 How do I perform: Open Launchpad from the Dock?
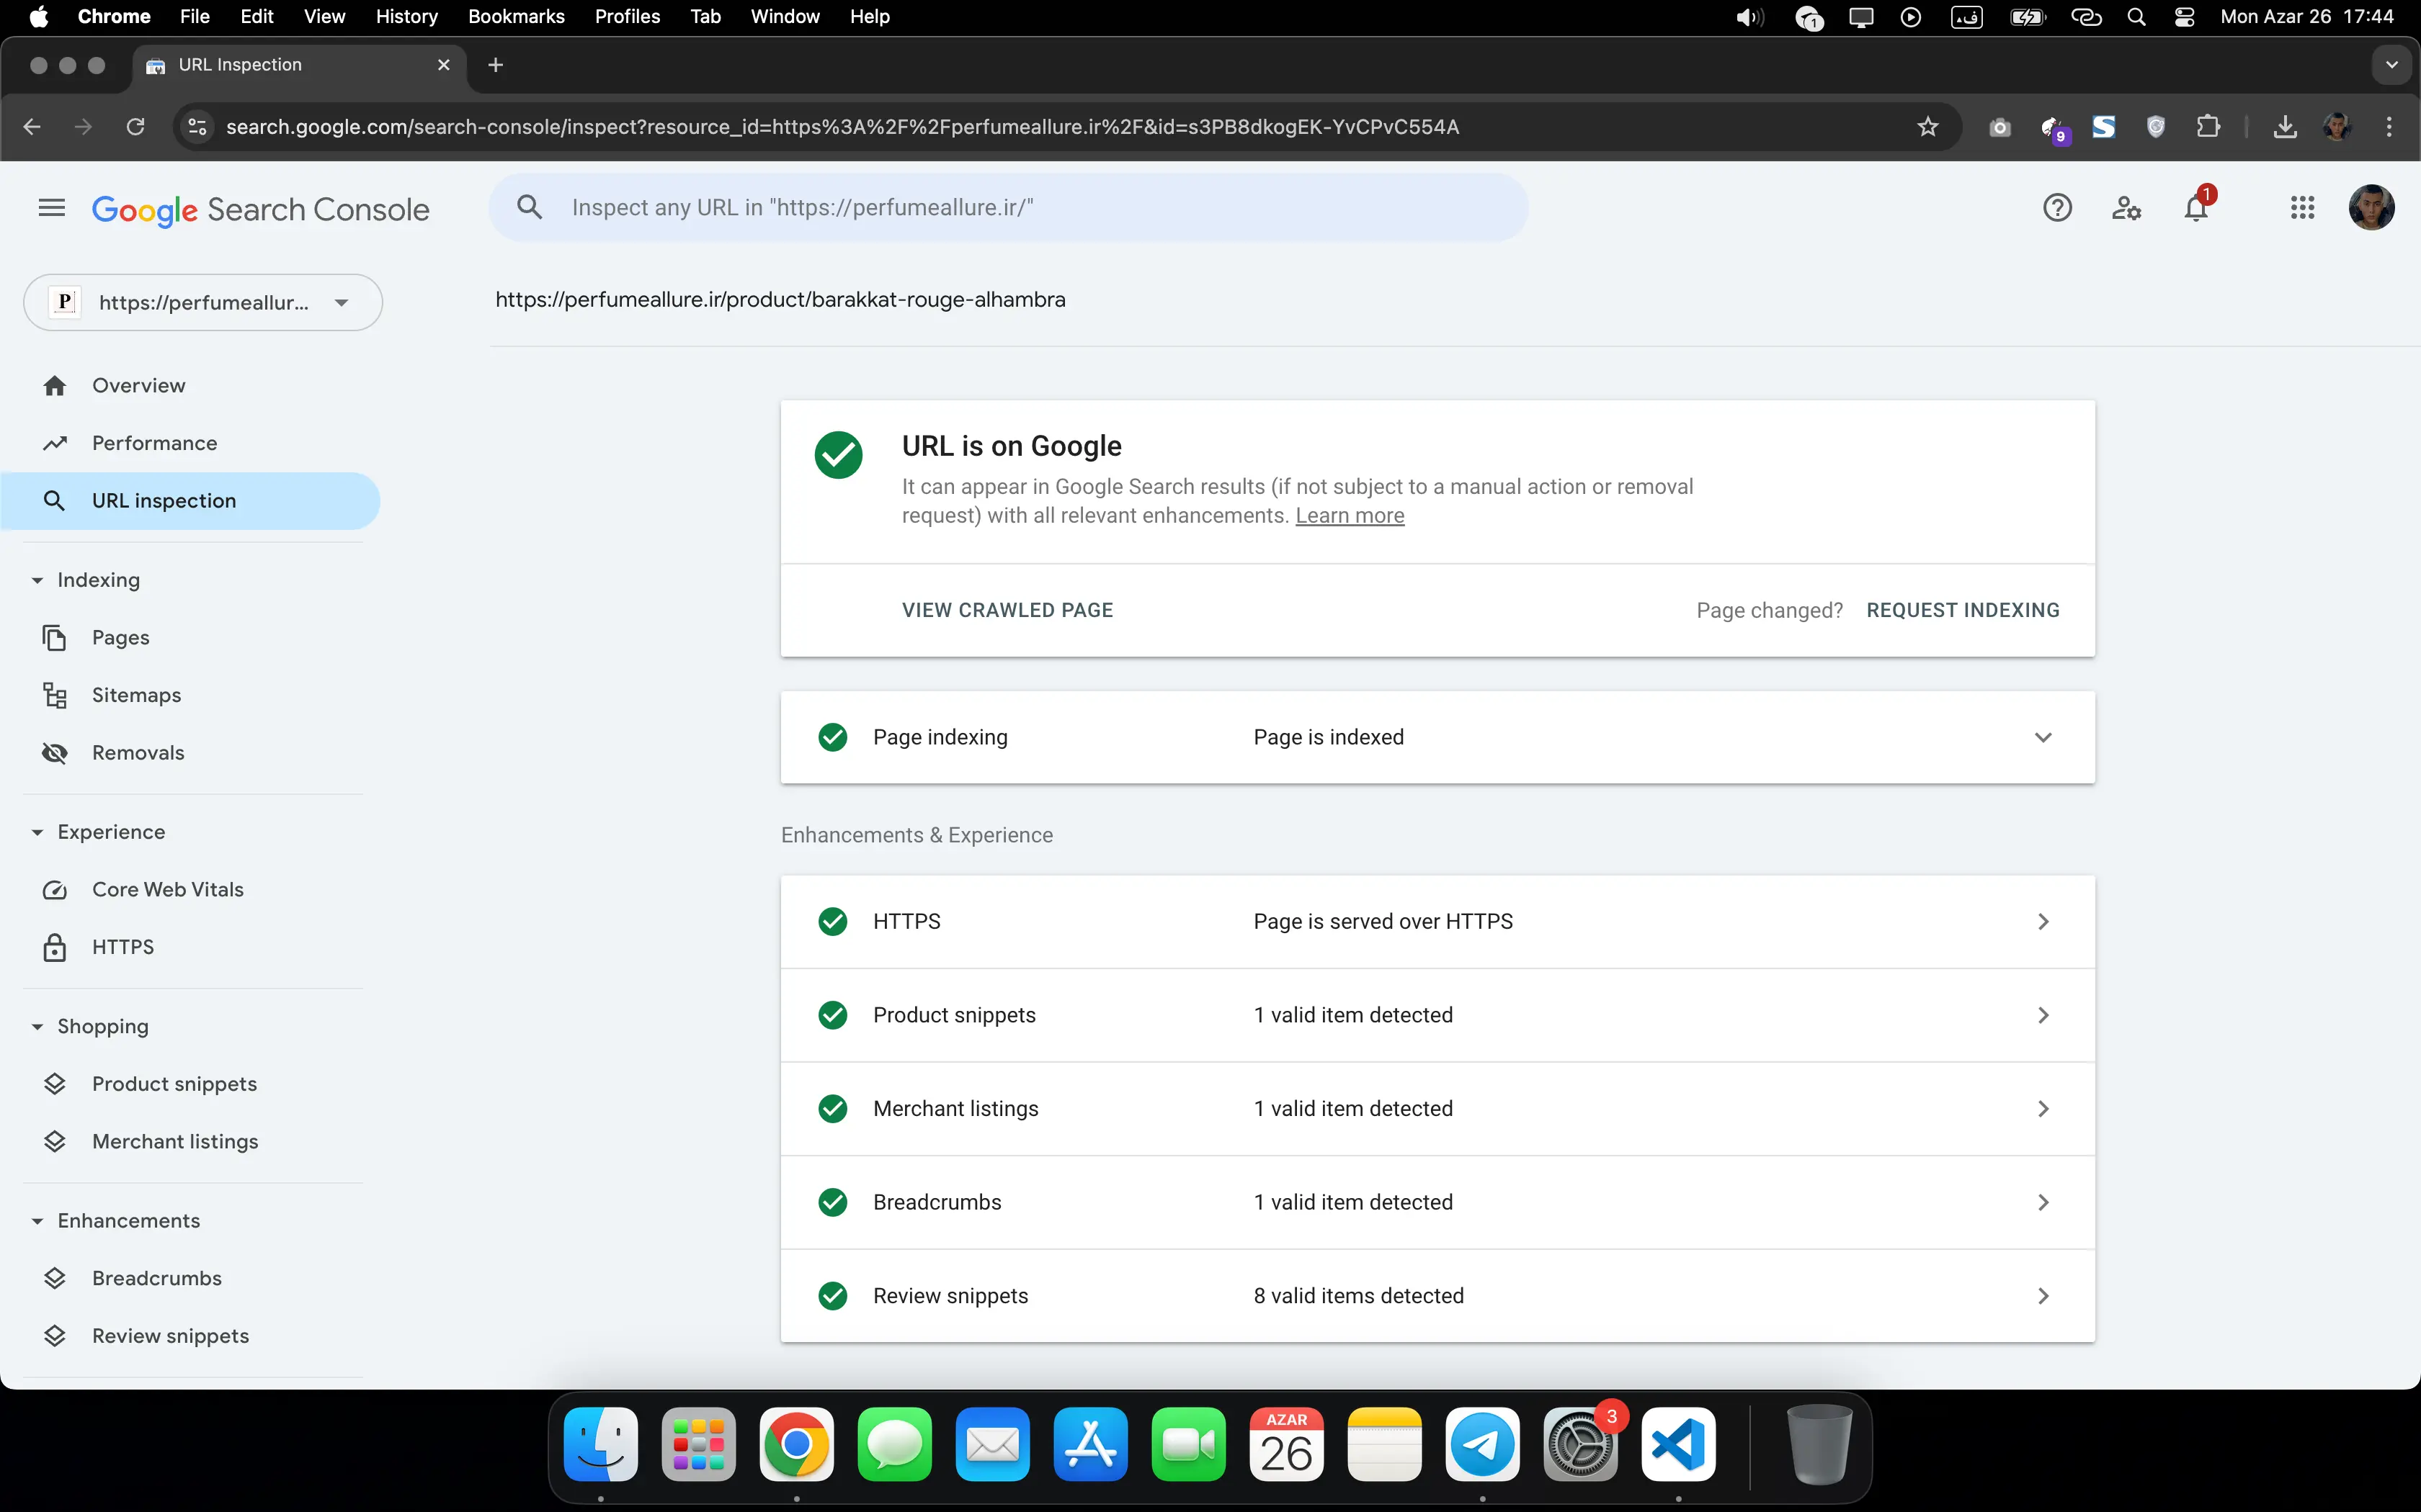698,1445
